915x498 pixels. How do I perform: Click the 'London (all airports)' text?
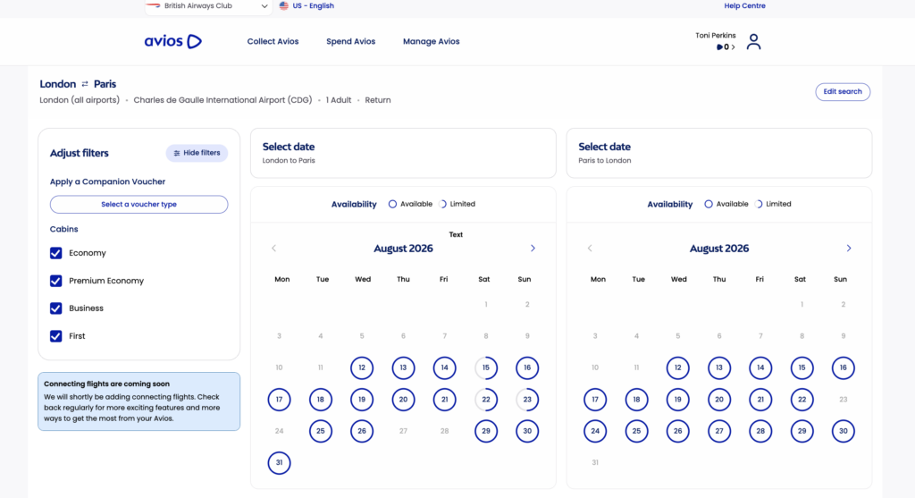click(x=80, y=100)
